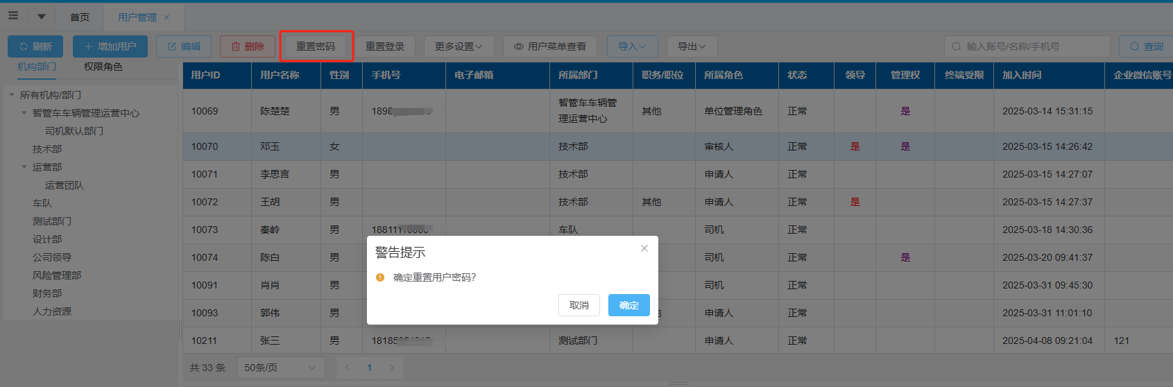Open the 导入 import dropdown

(x=632, y=46)
